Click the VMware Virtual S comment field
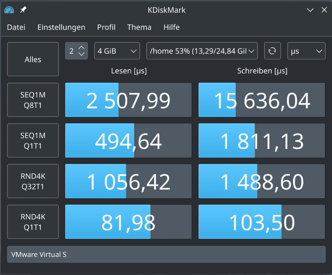 [x=166, y=254]
